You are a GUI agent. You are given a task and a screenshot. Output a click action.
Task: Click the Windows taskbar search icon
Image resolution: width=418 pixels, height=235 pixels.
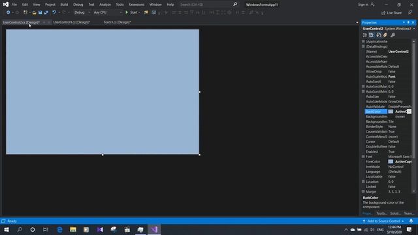pos(20,229)
